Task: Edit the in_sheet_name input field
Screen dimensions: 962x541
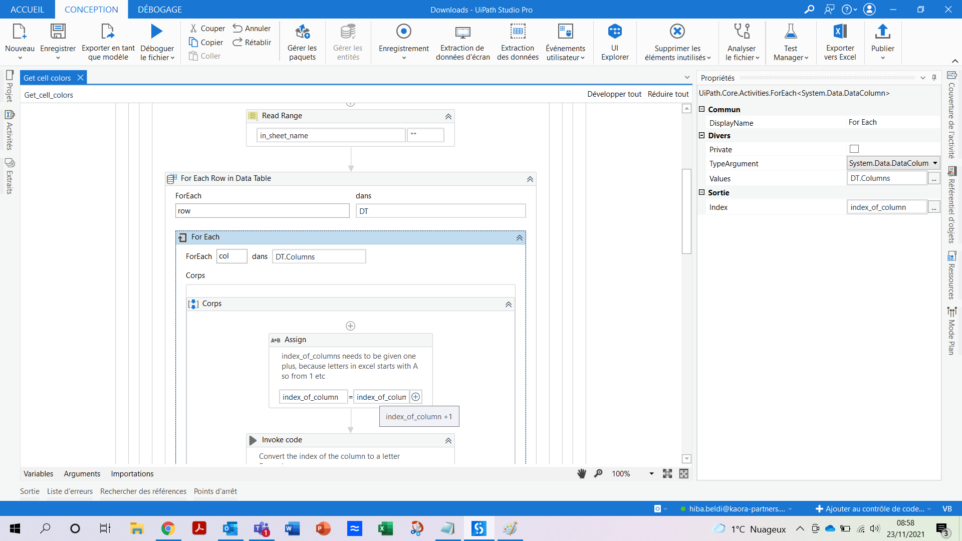Action: (x=331, y=135)
